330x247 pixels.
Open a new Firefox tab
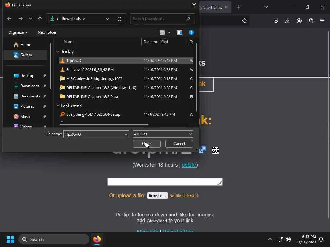[238, 7]
